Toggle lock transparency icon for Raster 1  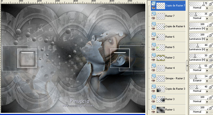coord(211,112)
